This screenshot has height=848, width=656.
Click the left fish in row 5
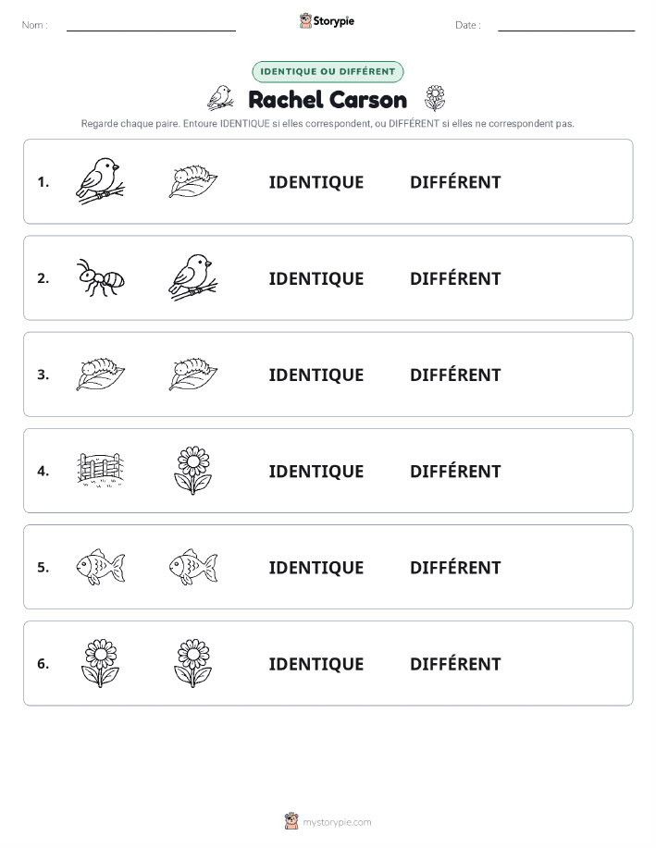click(100, 567)
